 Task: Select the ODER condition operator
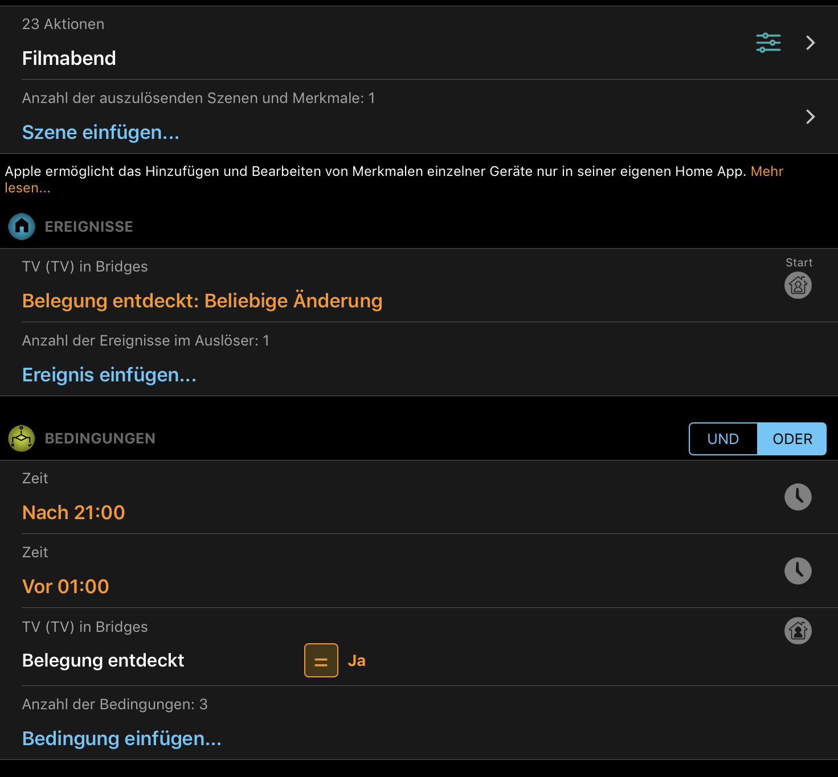[x=792, y=439]
